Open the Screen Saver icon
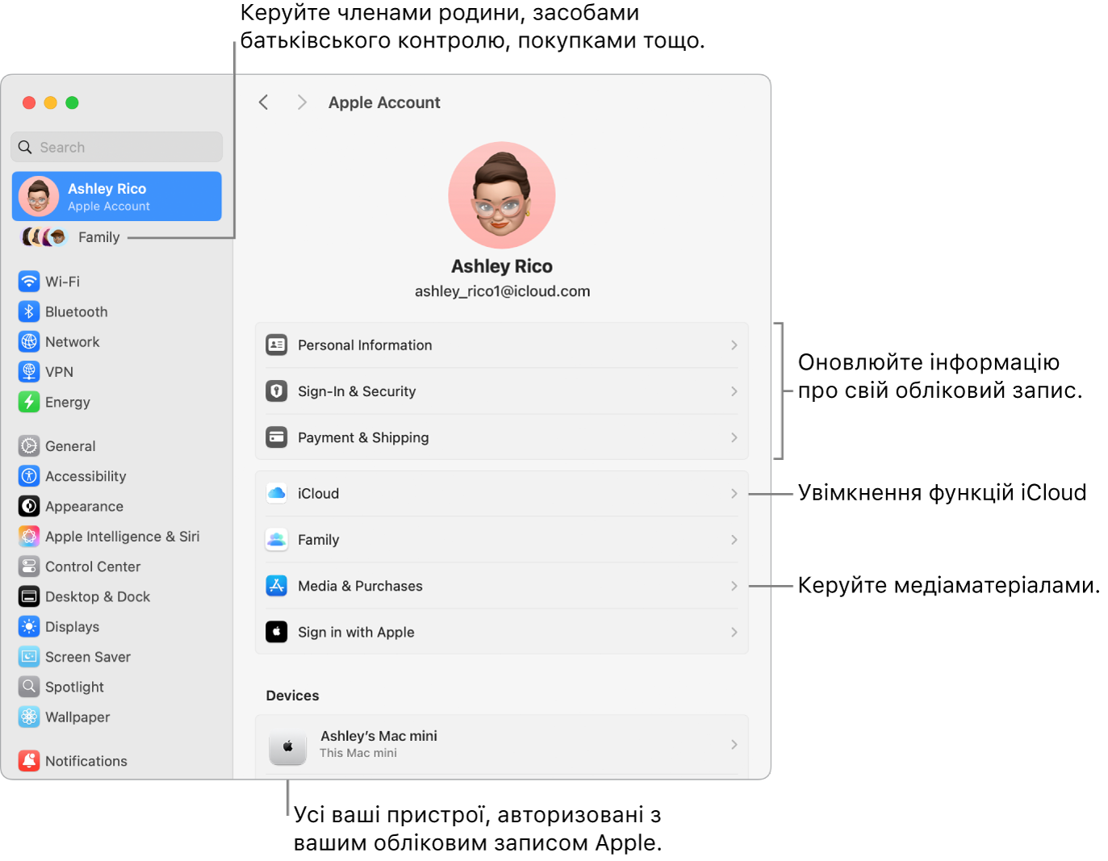Screen dimensions: 1108x861 (29, 657)
